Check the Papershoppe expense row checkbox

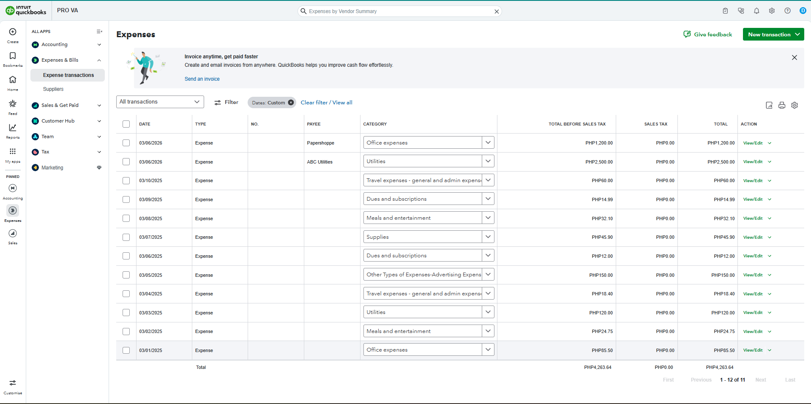(x=126, y=143)
